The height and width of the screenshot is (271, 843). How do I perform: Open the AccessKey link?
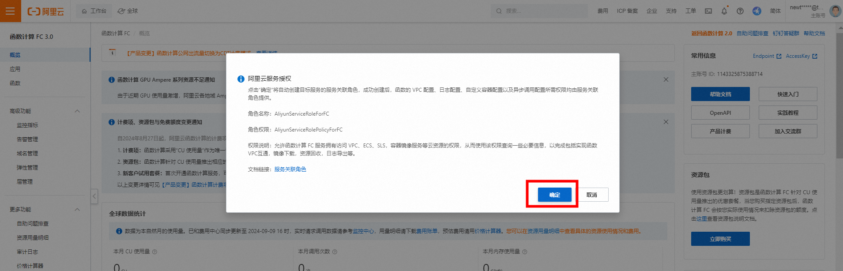point(802,56)
